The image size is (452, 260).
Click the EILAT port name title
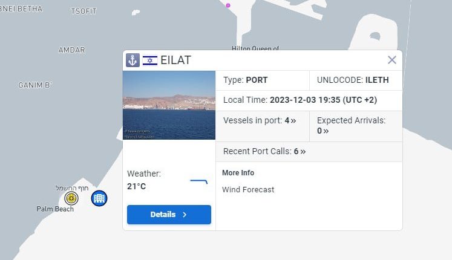(x=175, y=60)
